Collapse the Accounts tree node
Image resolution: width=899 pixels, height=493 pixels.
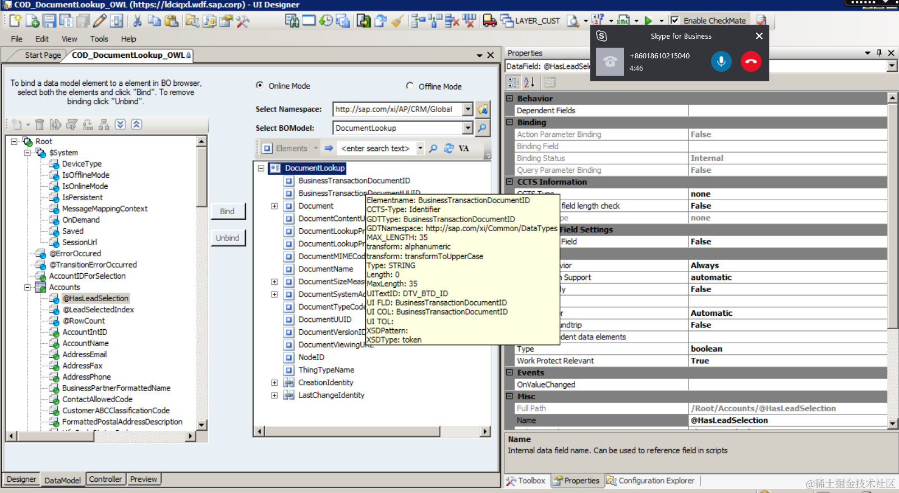pyautogui.click(x=27, y=287)
